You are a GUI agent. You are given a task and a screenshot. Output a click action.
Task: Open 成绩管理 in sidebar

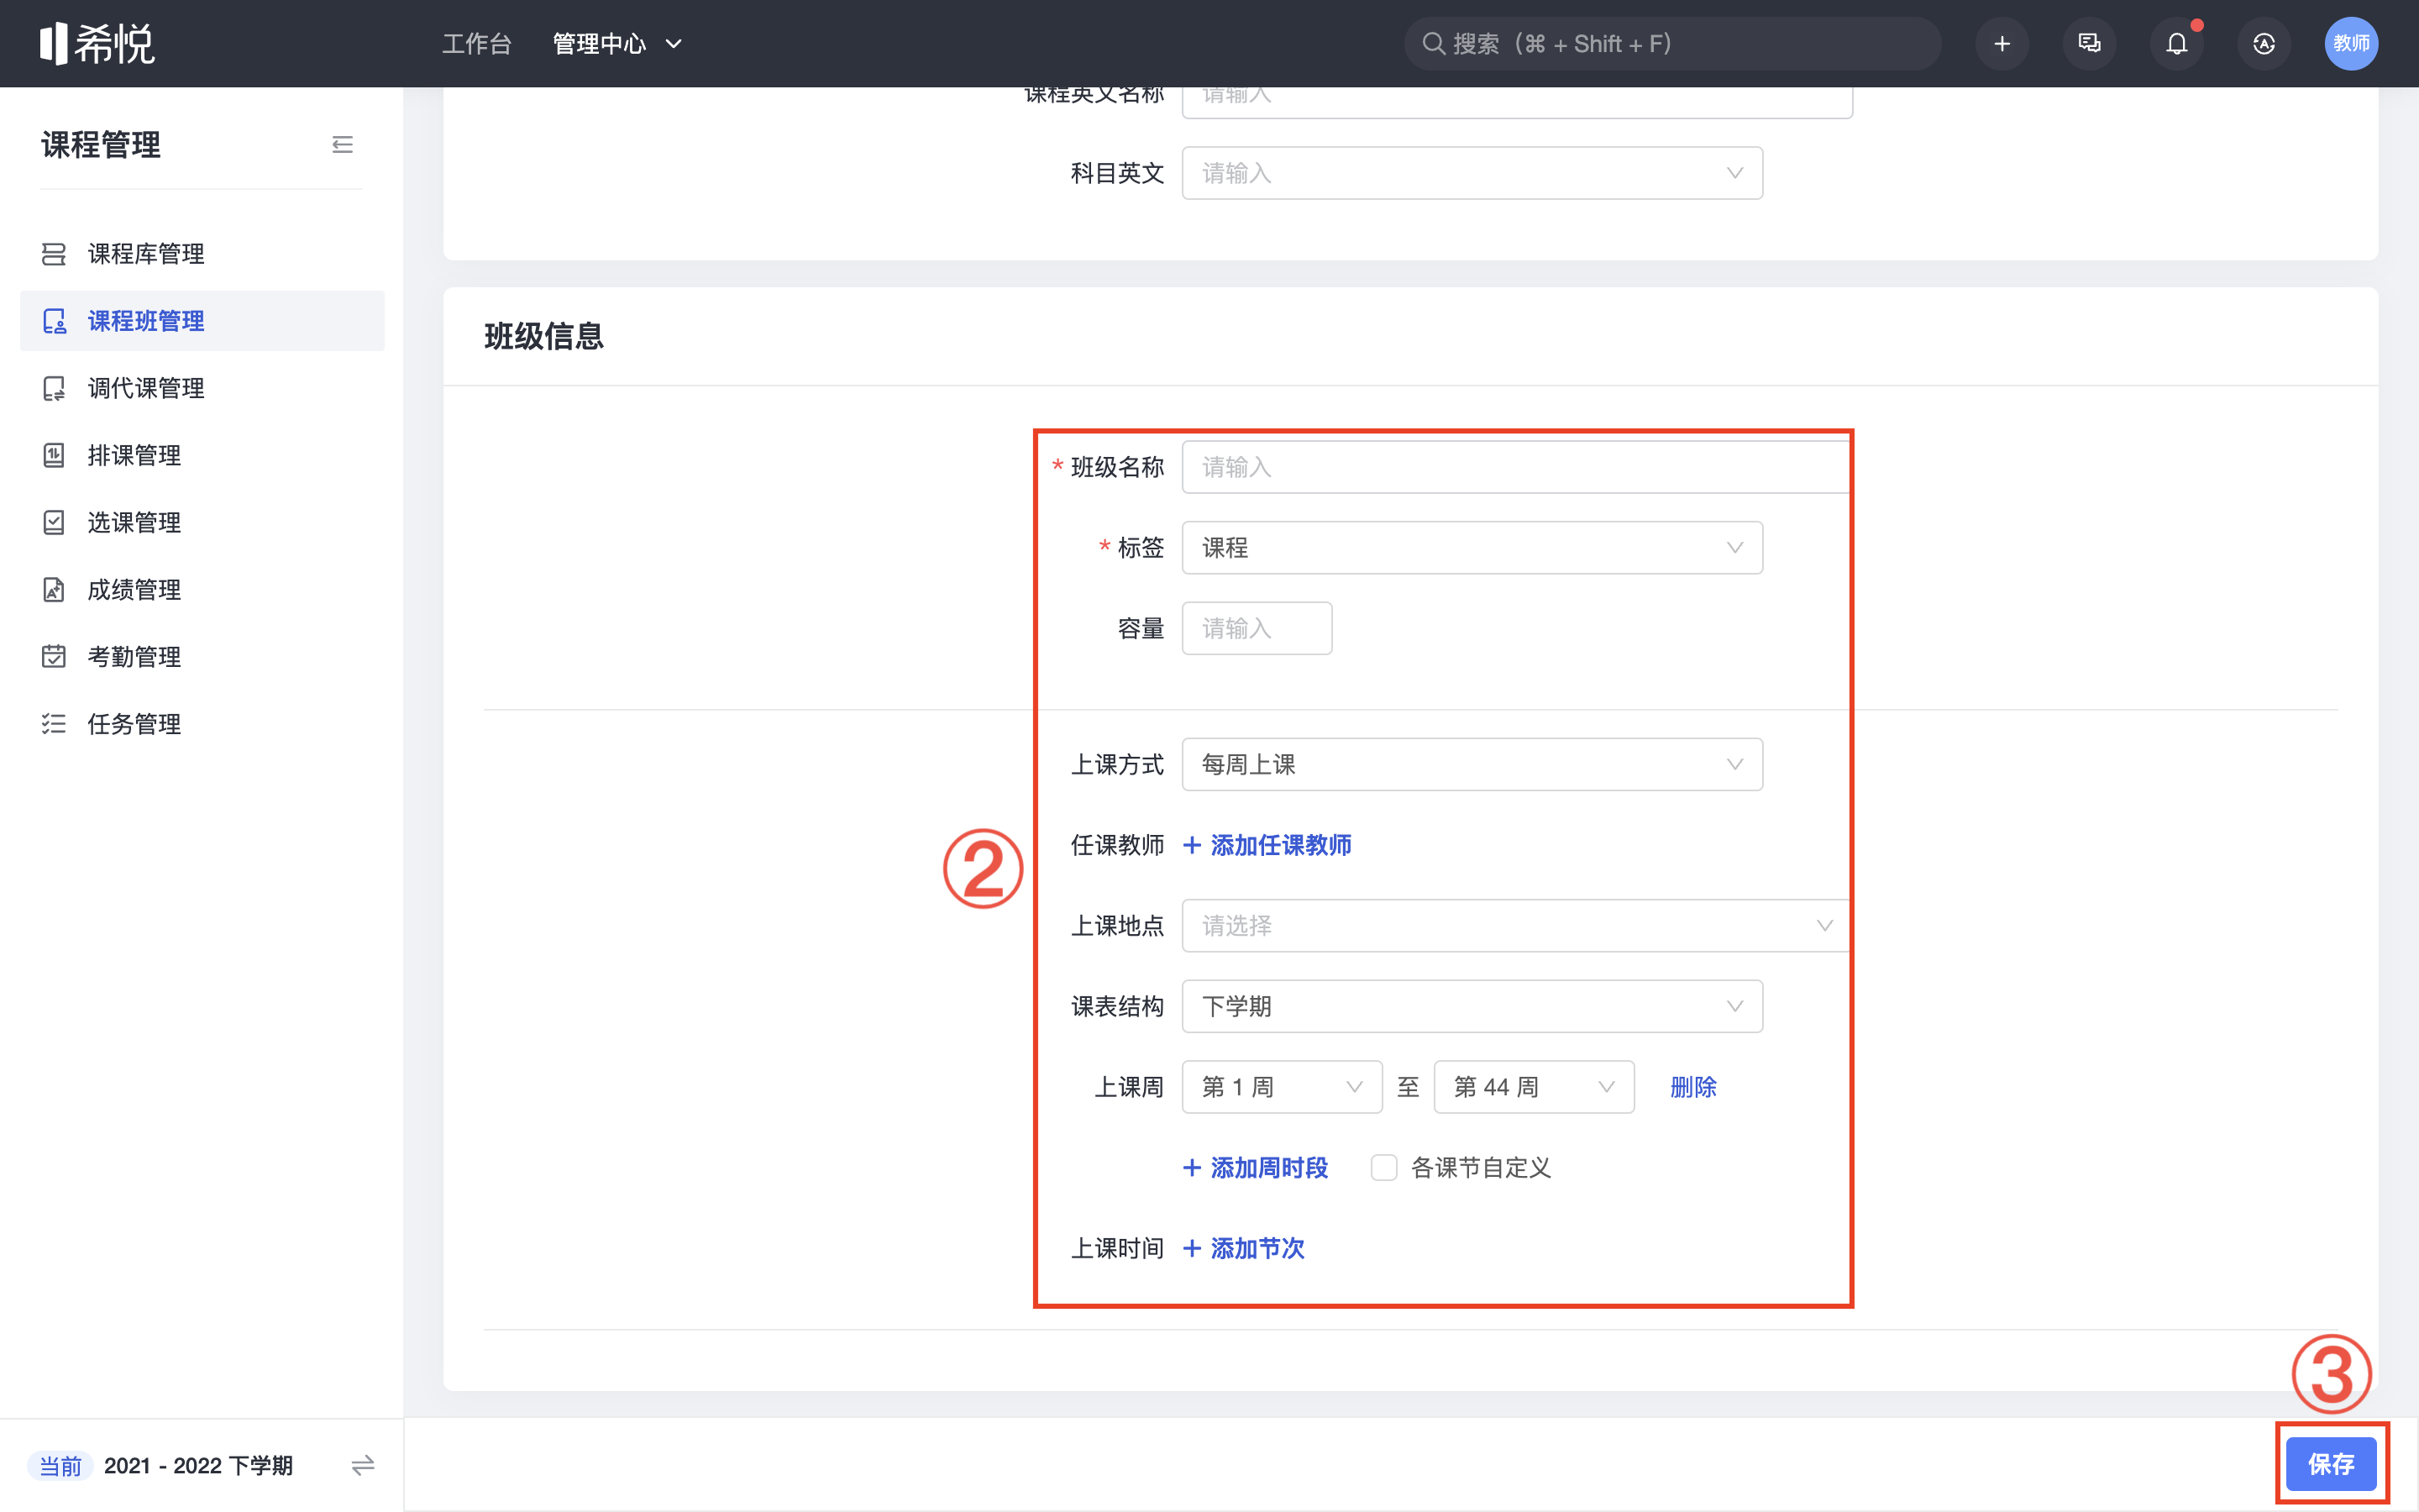(x=202, y=590)
